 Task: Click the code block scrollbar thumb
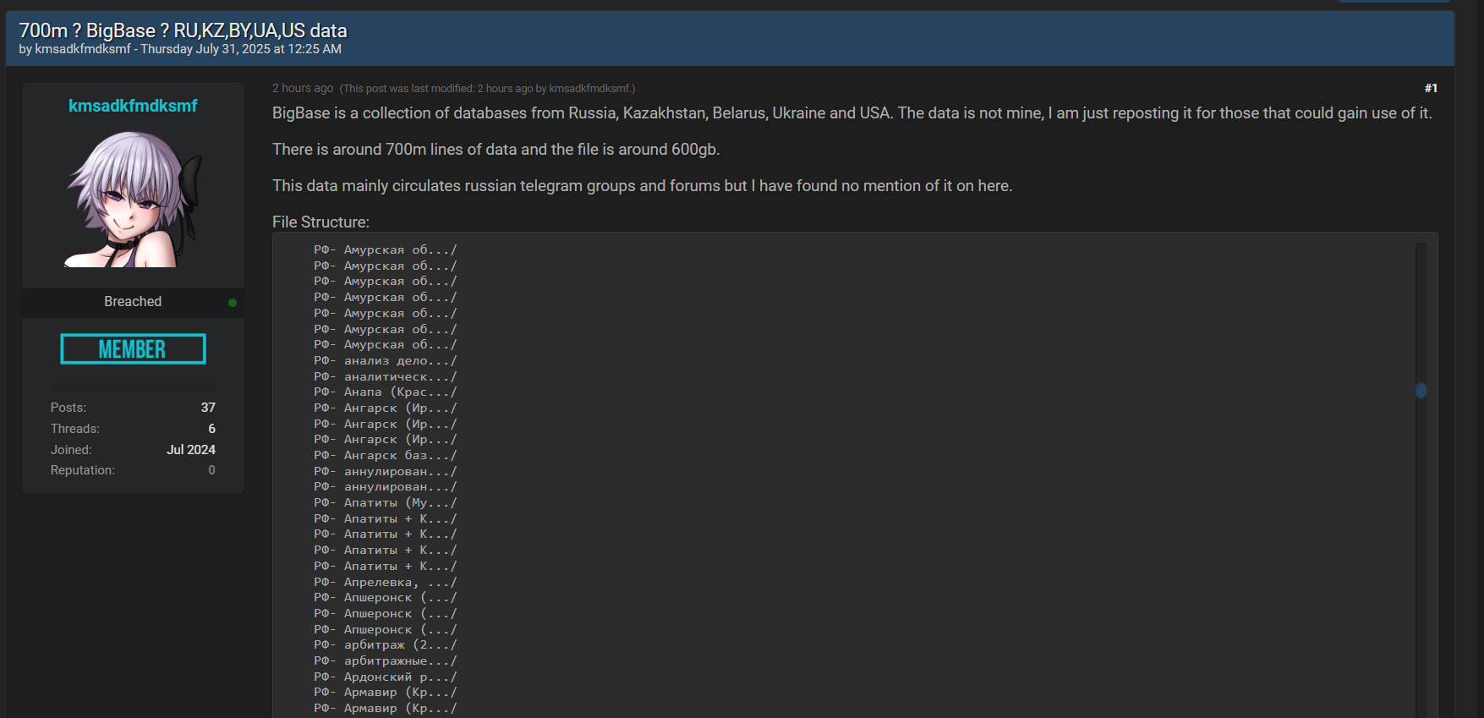tap(1421, 390)
